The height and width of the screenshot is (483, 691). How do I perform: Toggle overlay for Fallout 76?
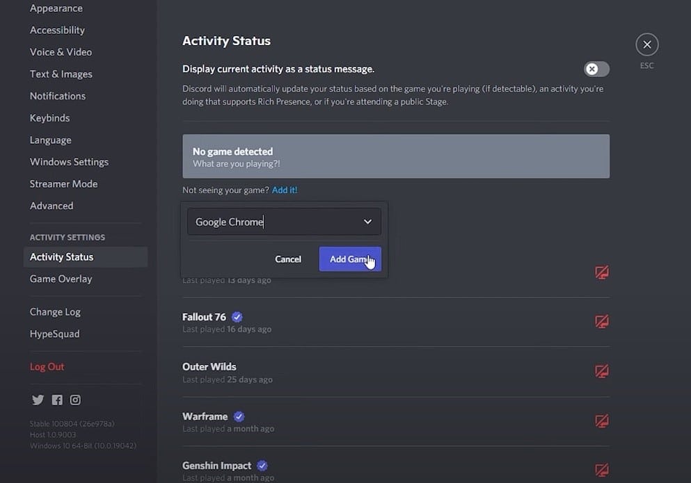click(x=602, y=321)
